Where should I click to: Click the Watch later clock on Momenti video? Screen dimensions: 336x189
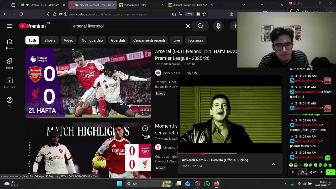(145, 128)
